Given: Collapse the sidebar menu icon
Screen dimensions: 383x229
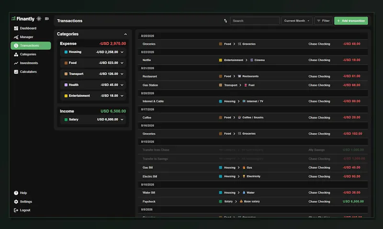Looking at the screenshot, I should 47,19.
